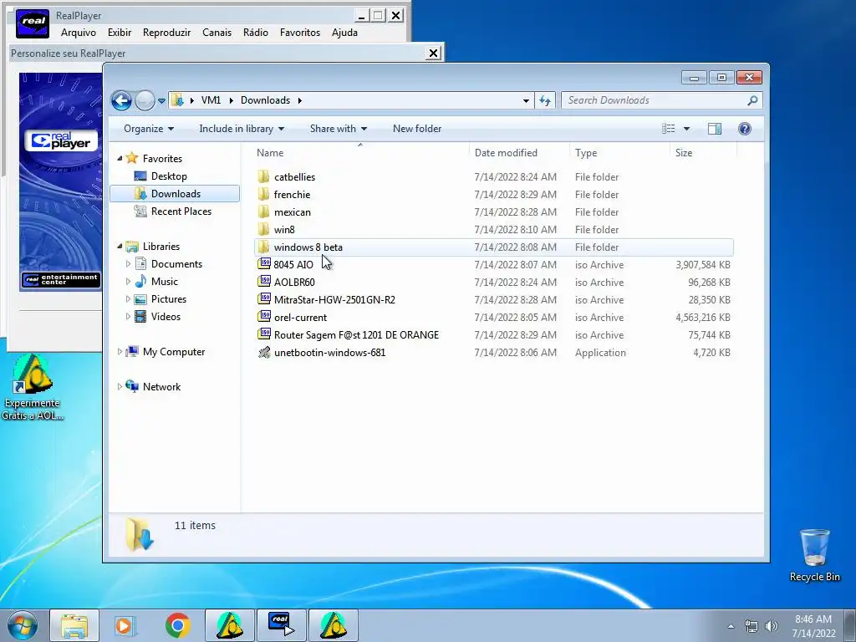
Task: Sort by Date modified column
Action: 518,153
